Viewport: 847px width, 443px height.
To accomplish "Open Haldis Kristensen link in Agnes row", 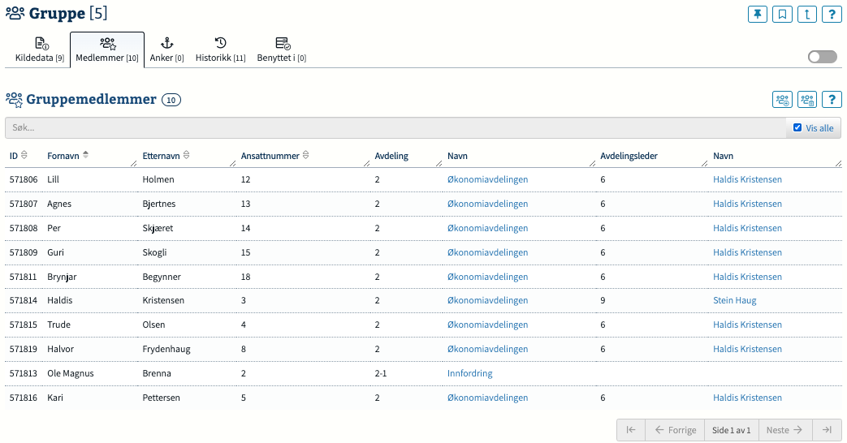I will tap(747, 204).
